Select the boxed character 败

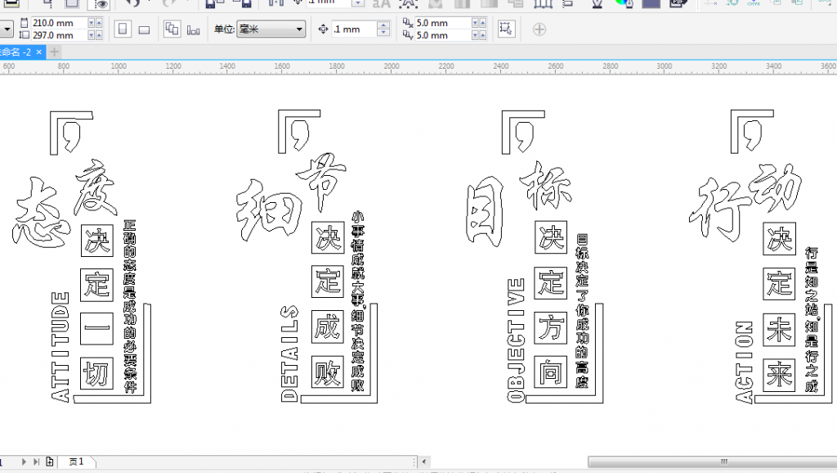[328, 372]
